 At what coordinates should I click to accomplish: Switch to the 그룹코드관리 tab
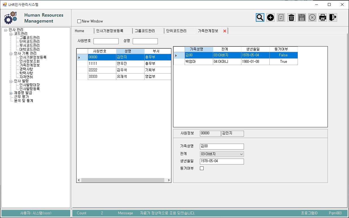pyautogui.click(x=148, y=31)
